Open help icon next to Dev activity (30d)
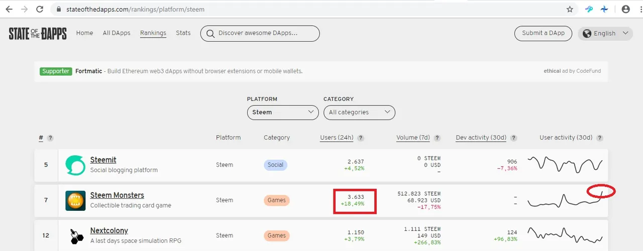This screenshot has height=251, width=643. tap(513, 138)
